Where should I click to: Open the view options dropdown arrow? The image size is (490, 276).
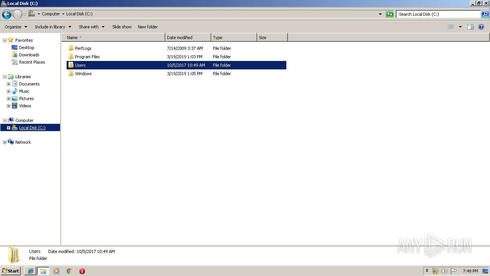coord(460,27)
